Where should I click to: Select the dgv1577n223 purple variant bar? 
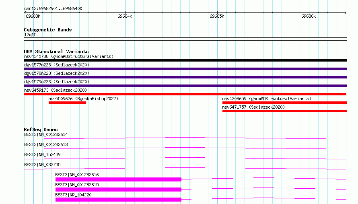click(x=185, y=69)
